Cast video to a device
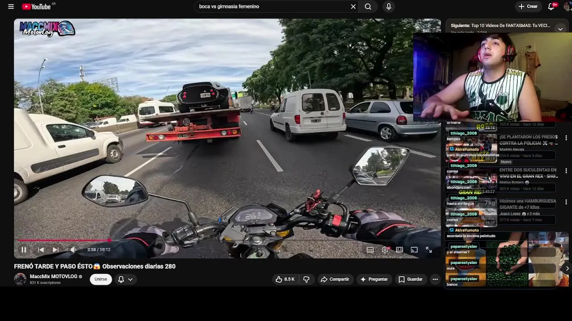This screenshot has height=321, width=572. point(414,250)
